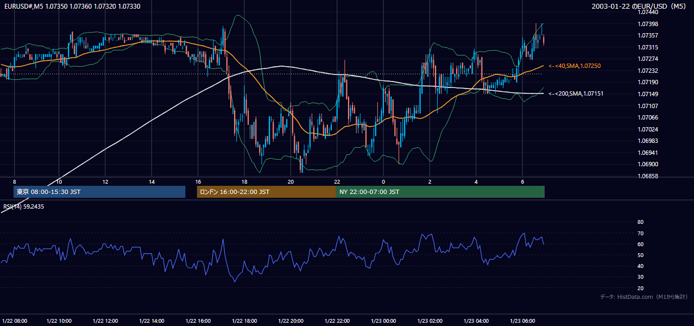Click price axis label 1.07274
The height and width of the screenshot is (326, 694).
click(647, 59)
